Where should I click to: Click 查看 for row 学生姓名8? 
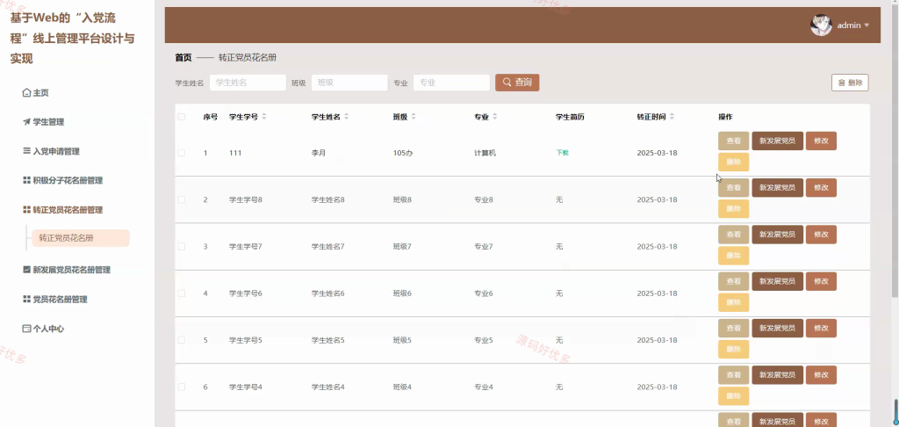(x=733, y=187)
